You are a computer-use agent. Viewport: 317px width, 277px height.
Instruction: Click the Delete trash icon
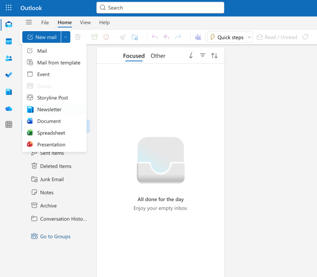[78, 37]
